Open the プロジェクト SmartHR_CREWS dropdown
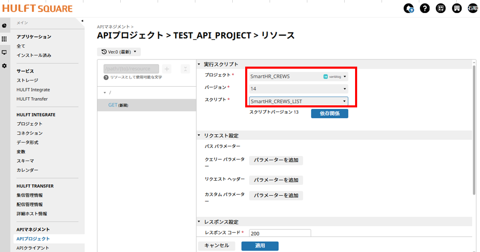Screen dimensions: 480x252 click(299, 76)
